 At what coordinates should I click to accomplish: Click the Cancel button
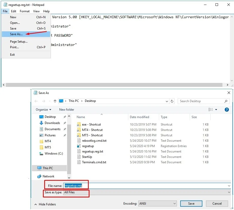tap(217, 203)
